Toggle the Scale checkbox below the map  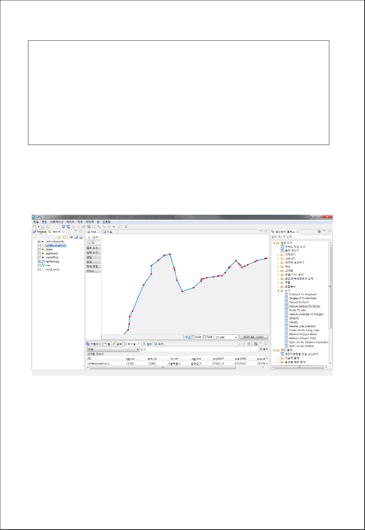click(193, 337)
